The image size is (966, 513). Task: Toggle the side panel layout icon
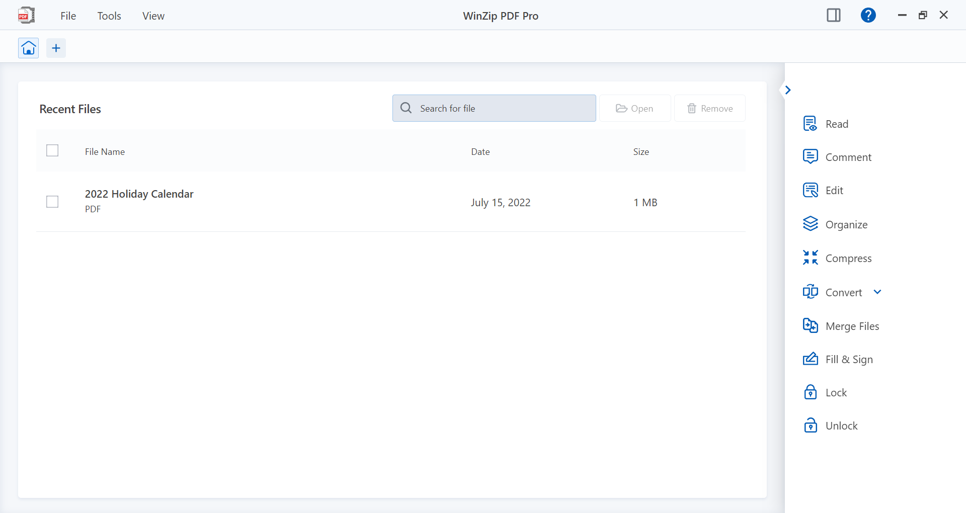(833, 15)
